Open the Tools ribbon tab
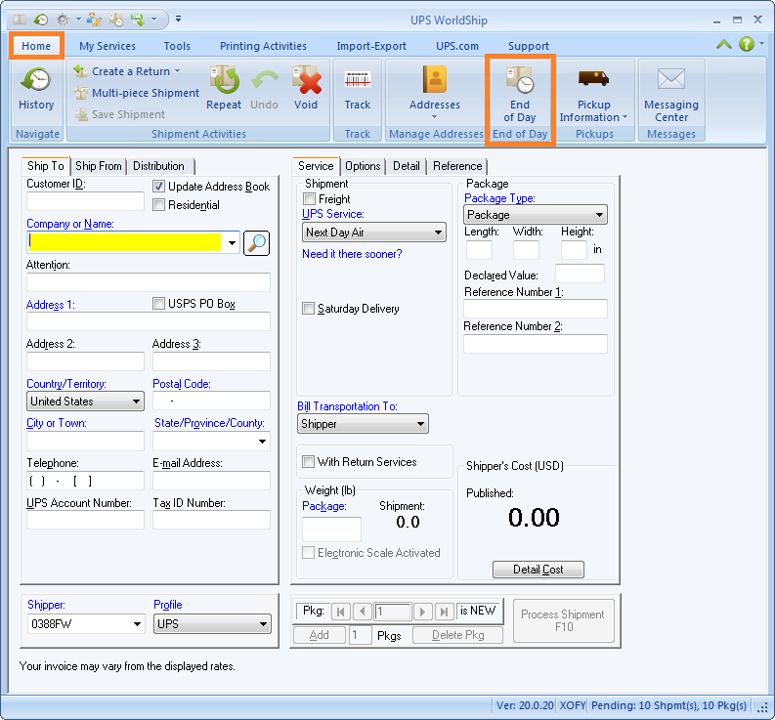 click(x=177, y=46)
